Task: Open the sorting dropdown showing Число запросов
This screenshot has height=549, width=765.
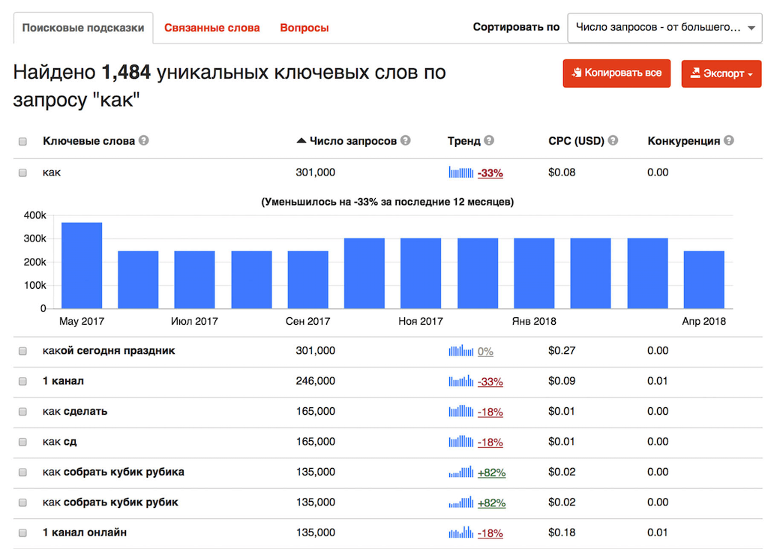Action: (x=664, y=28)
